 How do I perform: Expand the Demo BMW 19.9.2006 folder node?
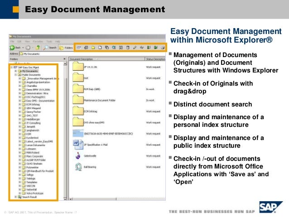point(20,89)
